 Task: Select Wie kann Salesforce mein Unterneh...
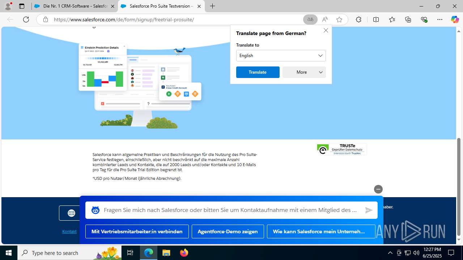pyautogui.click(x=321, y=231)
